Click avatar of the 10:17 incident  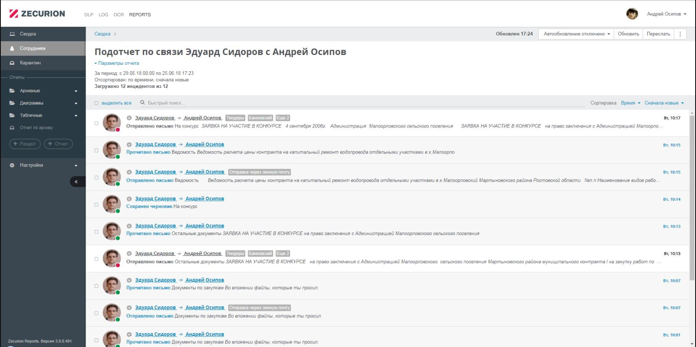(112, 123)
